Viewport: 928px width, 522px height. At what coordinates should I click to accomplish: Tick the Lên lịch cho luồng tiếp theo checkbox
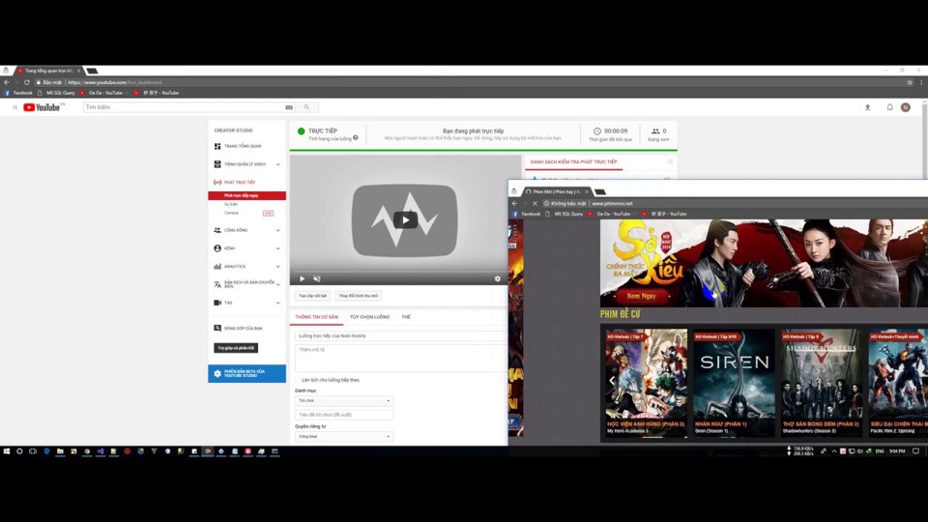[x=298, y=380]
